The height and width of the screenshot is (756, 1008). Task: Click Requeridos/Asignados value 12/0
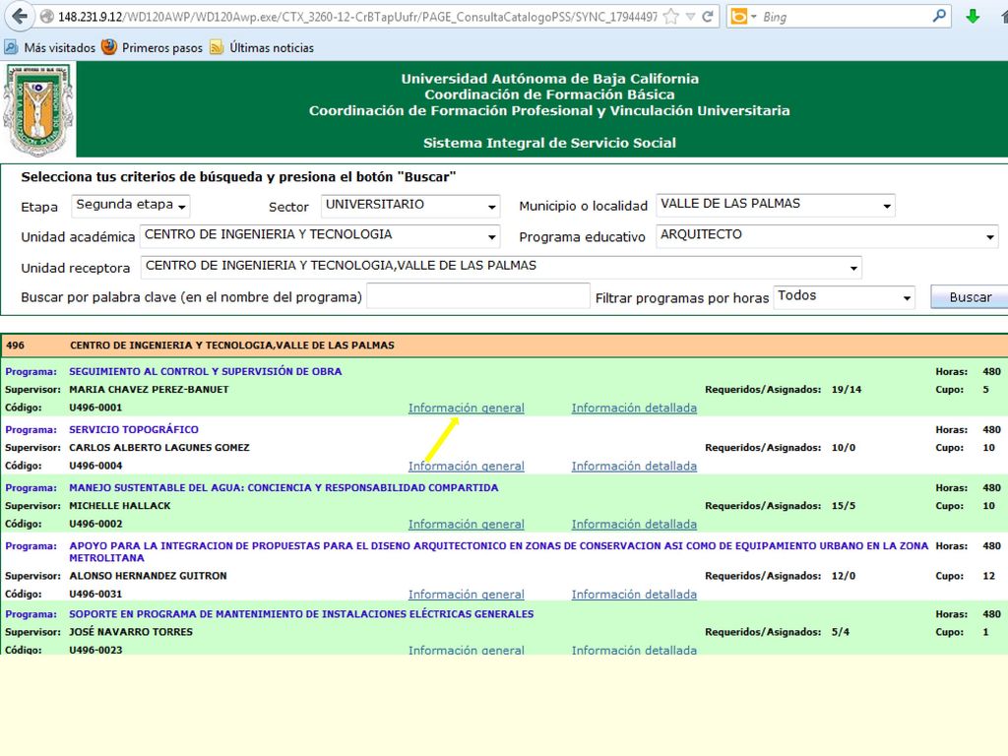tap(844, 575)
